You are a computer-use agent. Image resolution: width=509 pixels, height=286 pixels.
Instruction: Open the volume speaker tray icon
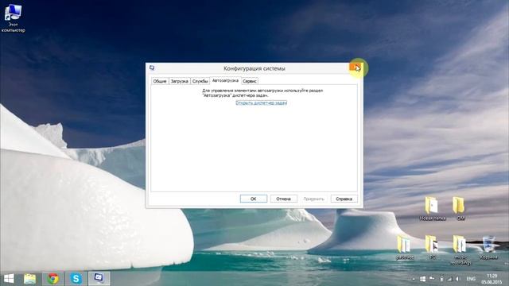click(x=458, y=279)
